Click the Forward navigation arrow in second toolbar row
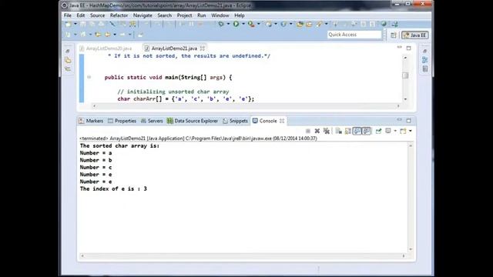The height and width of the screenshot is (277, 493). (122, 35)
